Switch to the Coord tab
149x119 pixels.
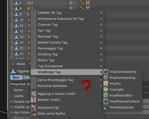tap(27, 77)
